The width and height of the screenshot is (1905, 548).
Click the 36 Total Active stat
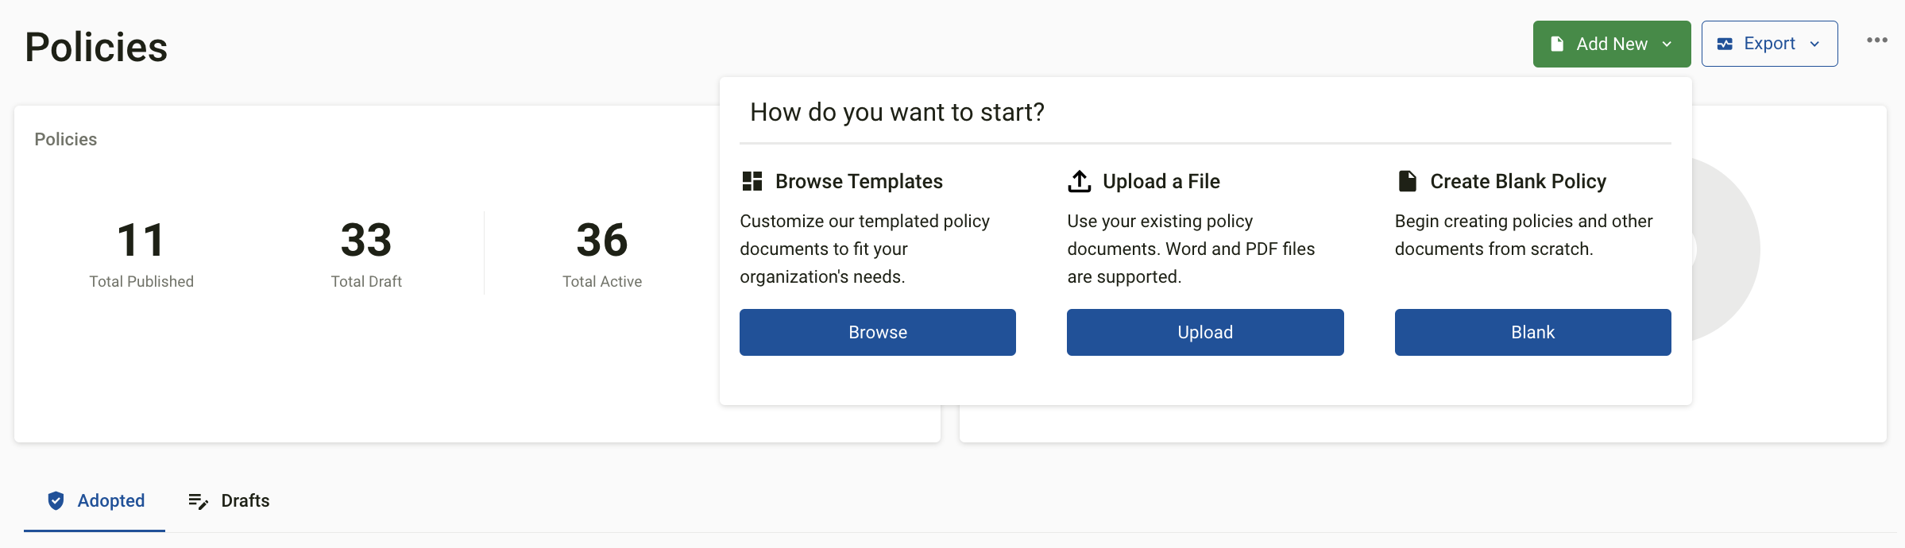click(602, 254)
